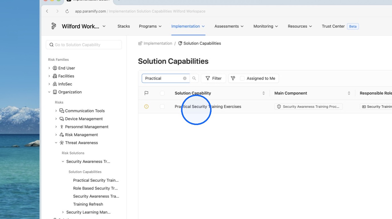Expand Personnel Management risk
The width and height of the screenshot is (392, 219).
click(x=56, y=127)
